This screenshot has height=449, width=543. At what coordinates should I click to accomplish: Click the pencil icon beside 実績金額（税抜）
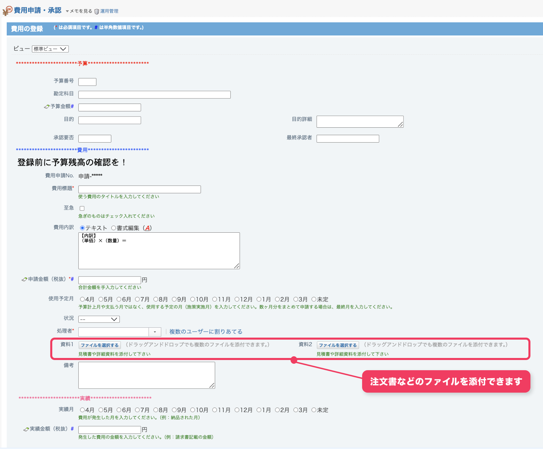(26, 429)
